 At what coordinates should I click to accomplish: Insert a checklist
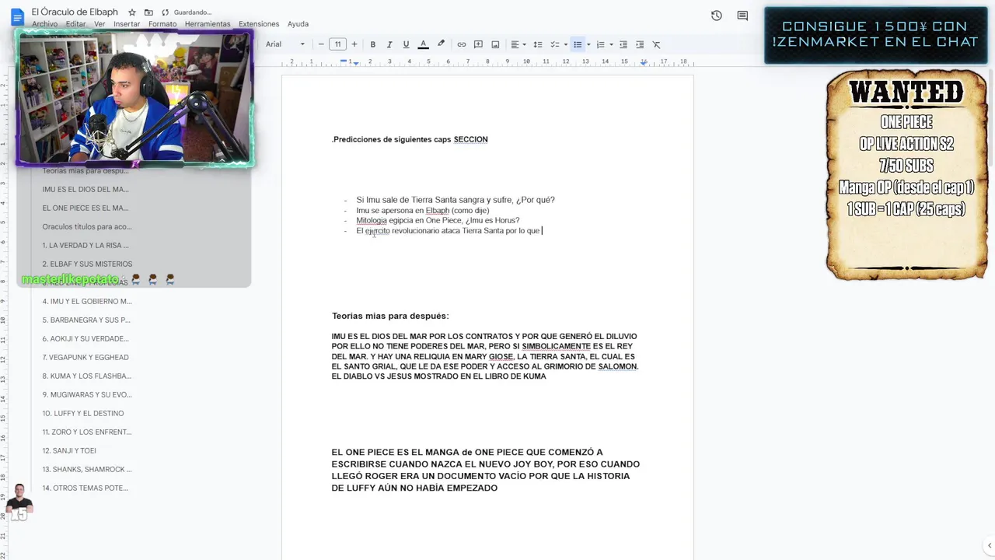pos(553,44)
